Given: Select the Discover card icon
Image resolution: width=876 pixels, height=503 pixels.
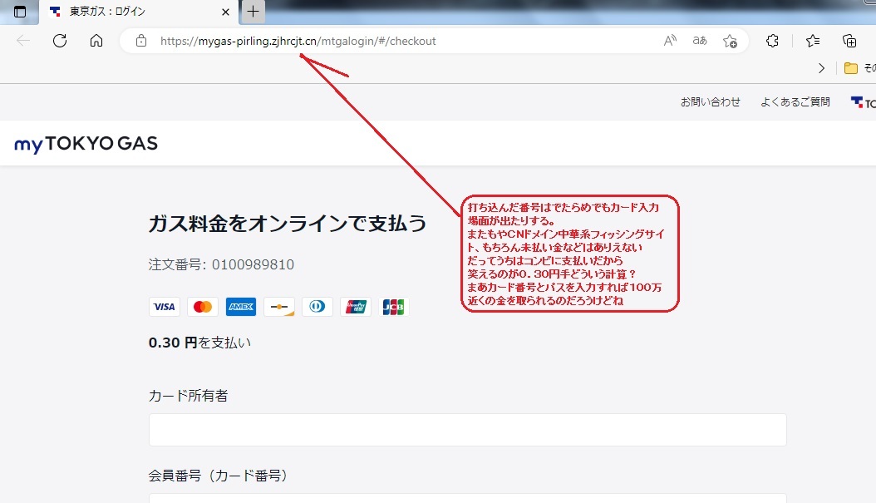Looking at the screenshot, I should 278,307.
